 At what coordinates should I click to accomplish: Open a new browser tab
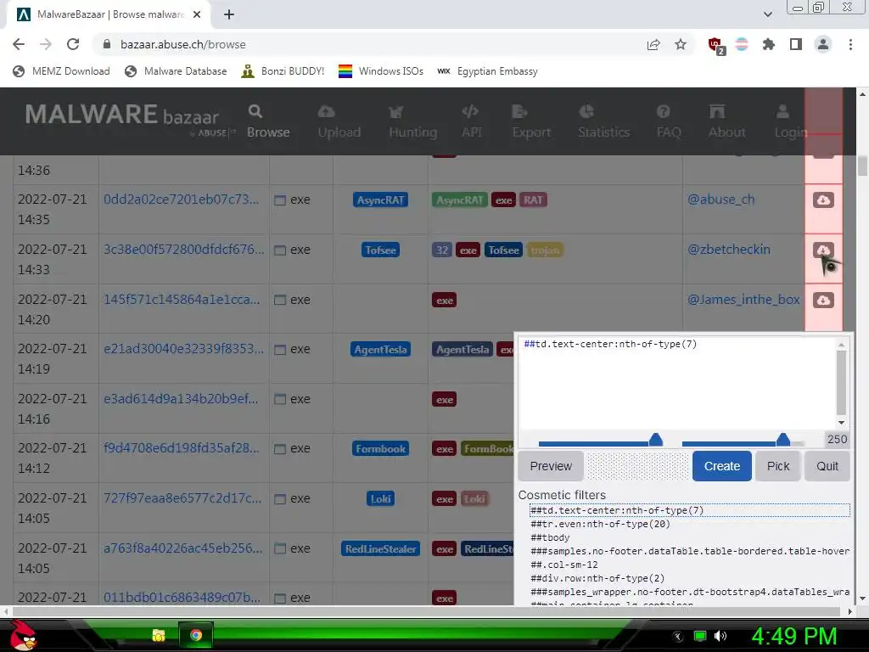[x=229, y=15]
